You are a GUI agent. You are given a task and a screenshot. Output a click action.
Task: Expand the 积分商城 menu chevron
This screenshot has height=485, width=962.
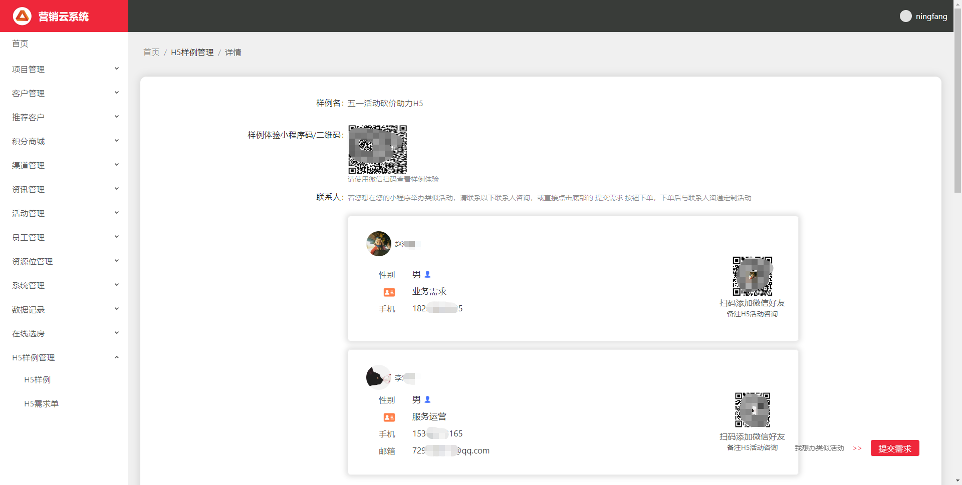(117, 141)
